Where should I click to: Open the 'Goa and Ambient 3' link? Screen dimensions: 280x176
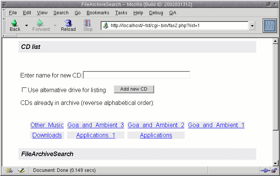coord(96,125)
